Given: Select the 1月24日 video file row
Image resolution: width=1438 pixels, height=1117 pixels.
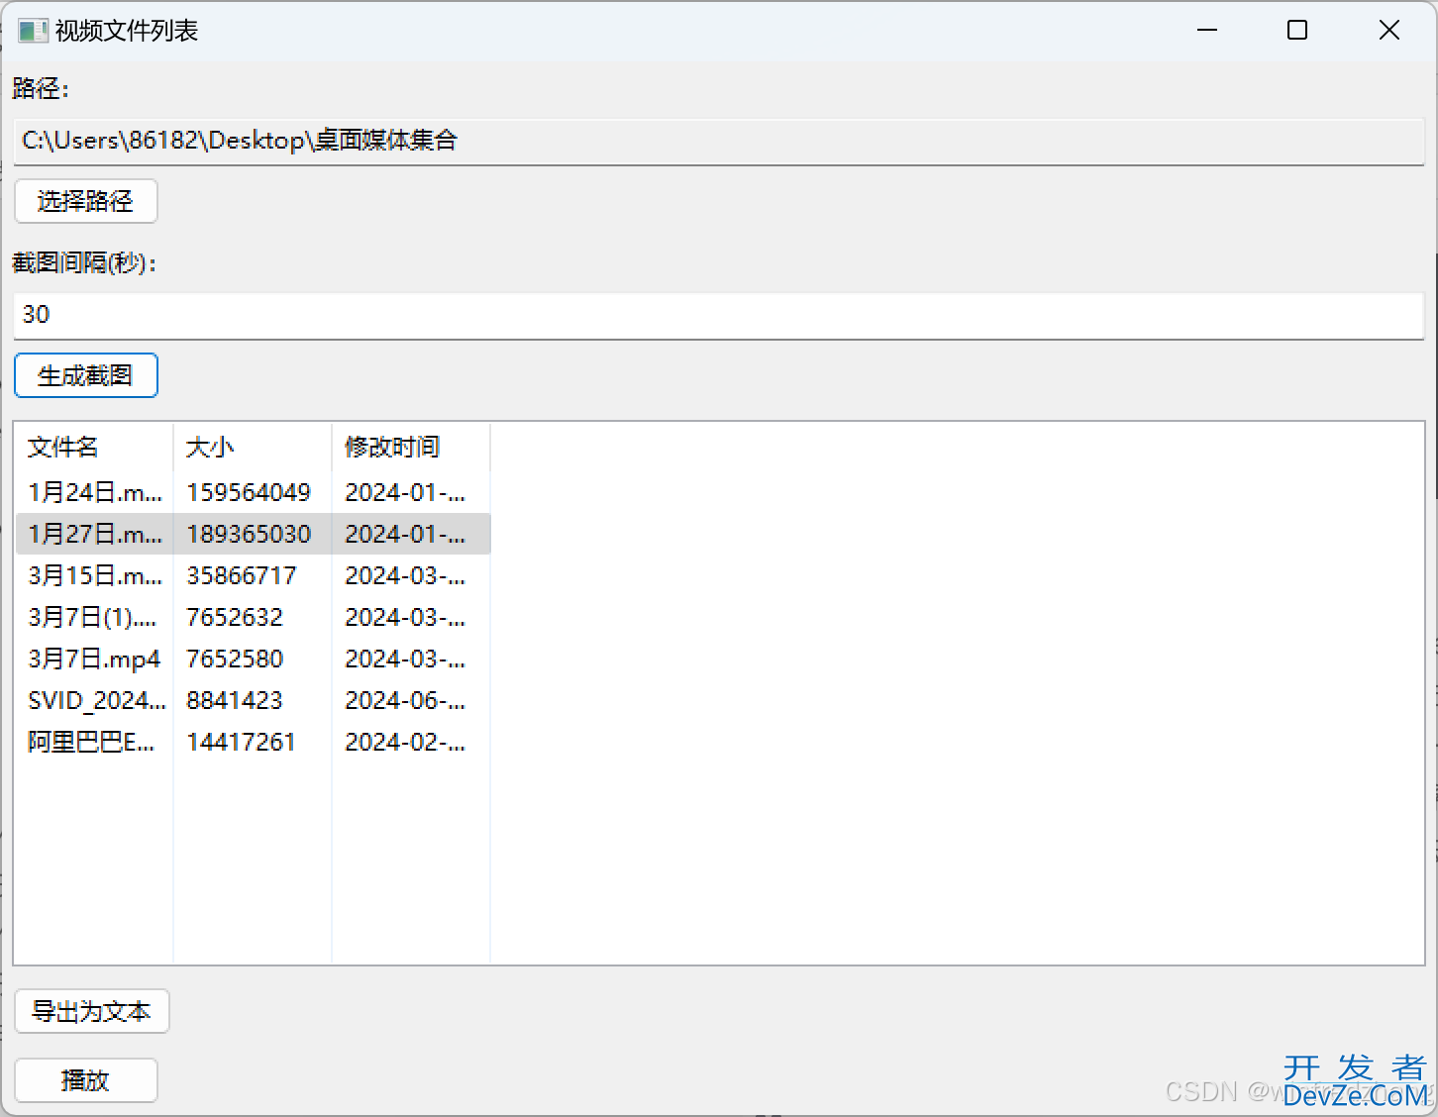Looking at the screenshot, I should (95, 492).
